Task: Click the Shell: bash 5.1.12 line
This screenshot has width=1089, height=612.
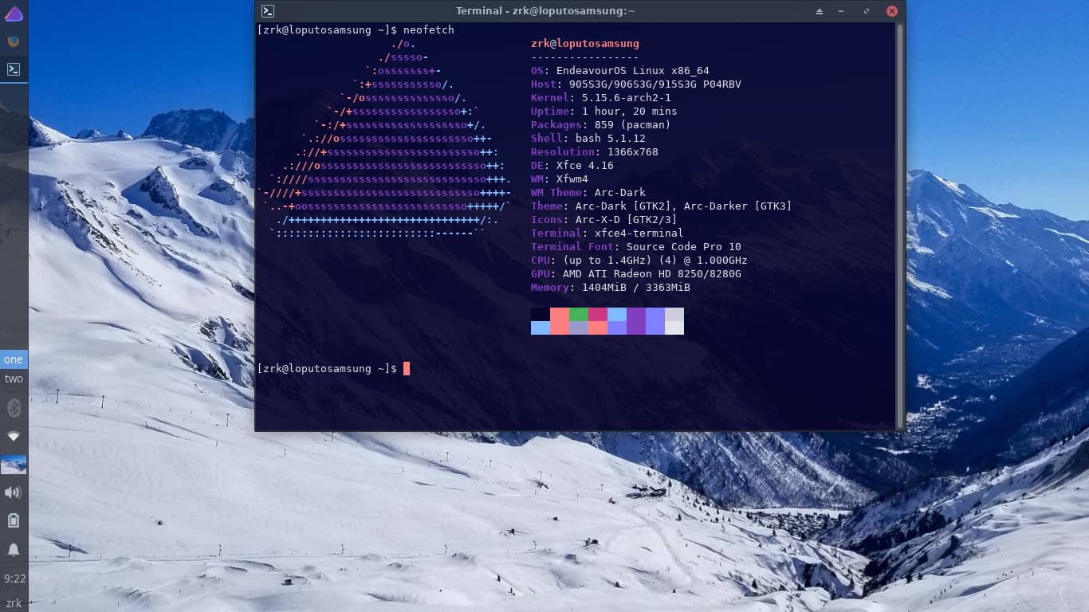Action: pyautogui.click(x=588, y=139)
